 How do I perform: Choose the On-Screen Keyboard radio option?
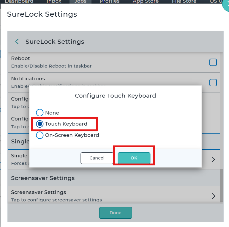(x=40, y=135)
